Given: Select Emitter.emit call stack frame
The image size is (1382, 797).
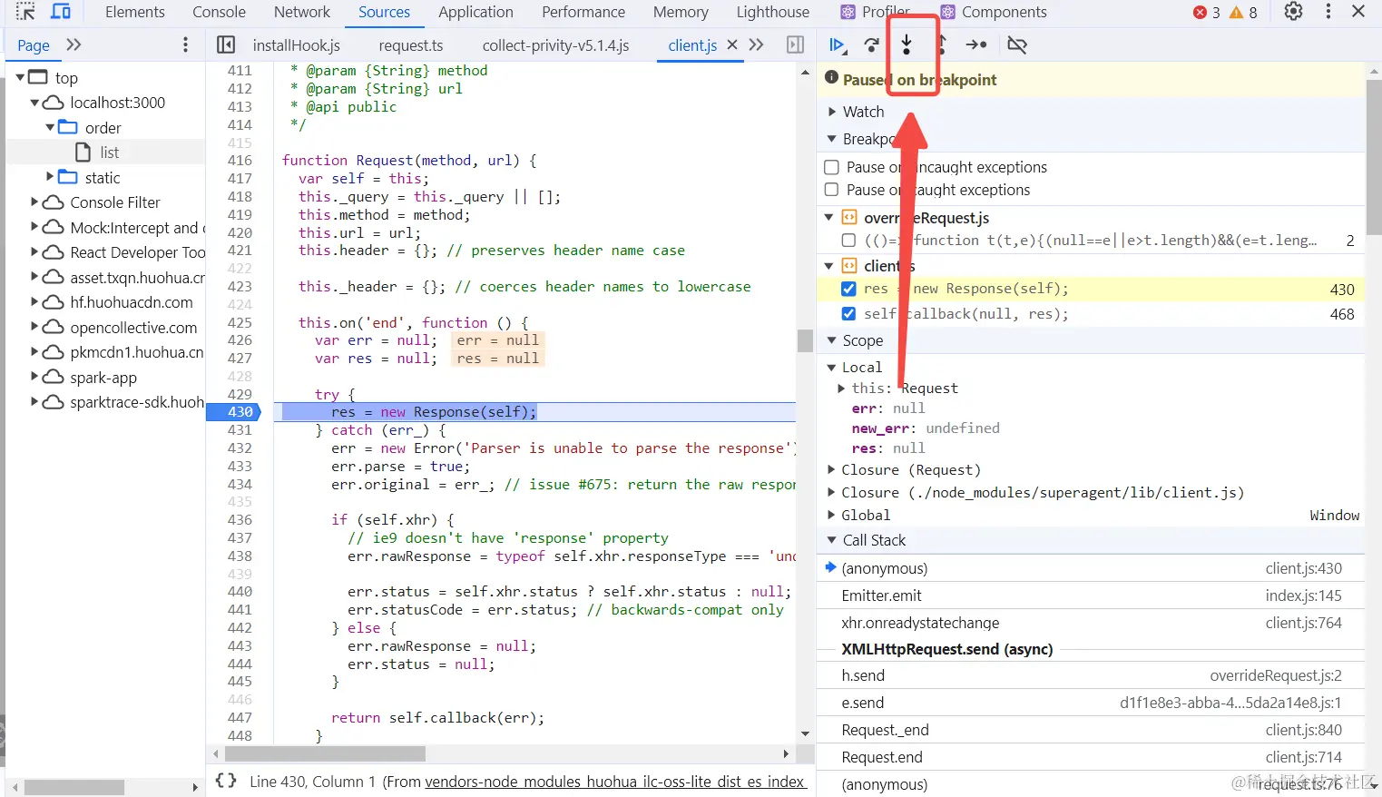Looking at the screenshot, I should (1091, 595).
